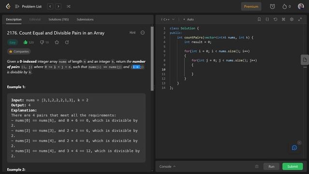Bookmark the code with bookmark icon
The image size is (309, 174).
(259, 19)
